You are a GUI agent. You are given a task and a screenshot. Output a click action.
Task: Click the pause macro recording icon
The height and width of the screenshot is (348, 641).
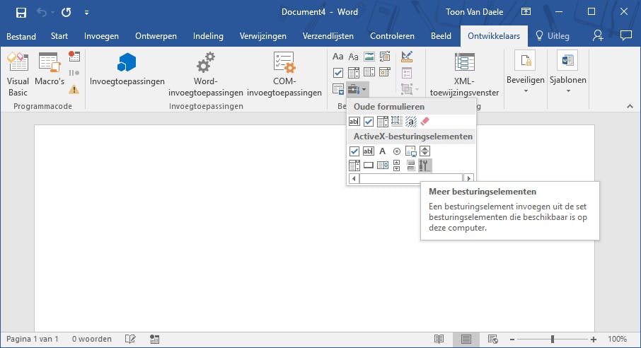pos(74,73)
